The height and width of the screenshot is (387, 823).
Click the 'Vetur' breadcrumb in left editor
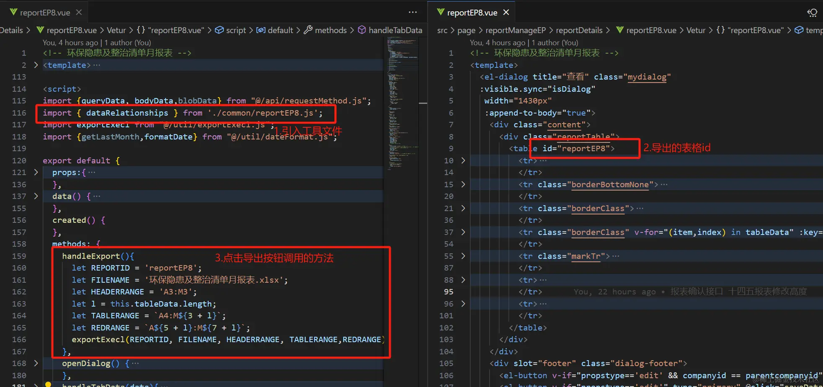[116, 30]
